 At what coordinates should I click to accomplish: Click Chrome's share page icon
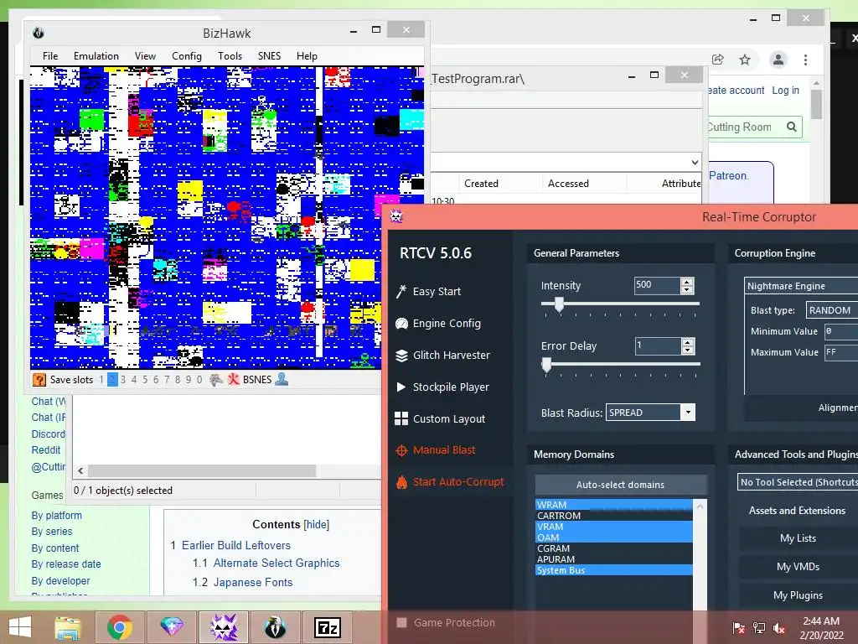click(x=718, y=60)
